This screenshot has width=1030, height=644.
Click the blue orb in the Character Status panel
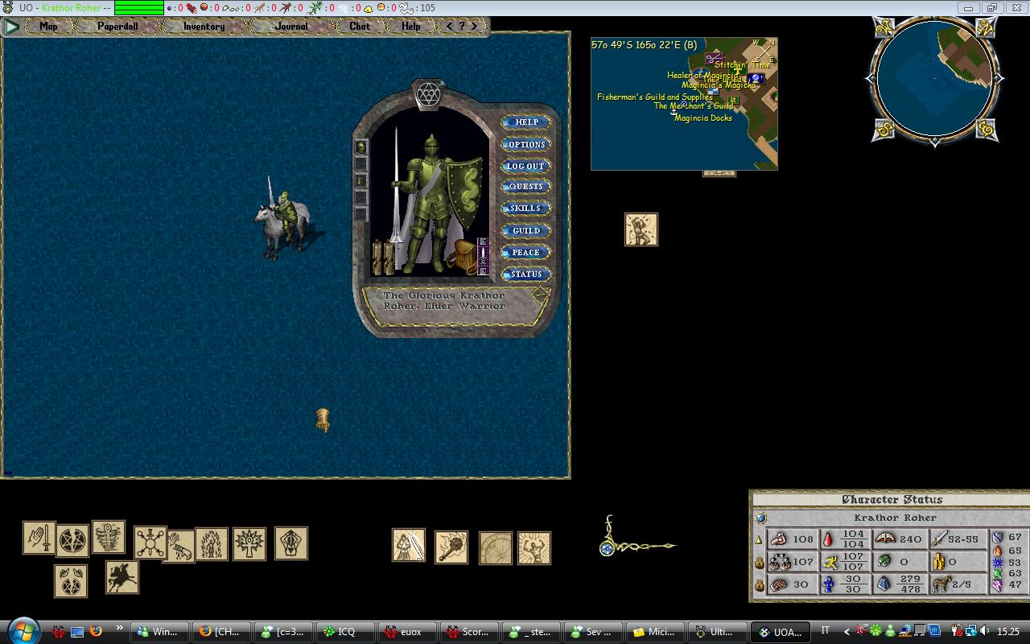(x=761, y=518)
